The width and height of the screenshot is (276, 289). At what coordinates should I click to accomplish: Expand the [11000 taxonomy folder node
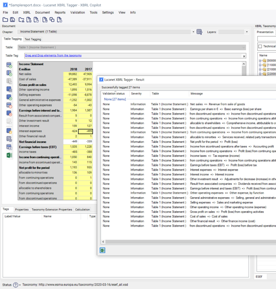pyautogui.click(x=260, y=65)
